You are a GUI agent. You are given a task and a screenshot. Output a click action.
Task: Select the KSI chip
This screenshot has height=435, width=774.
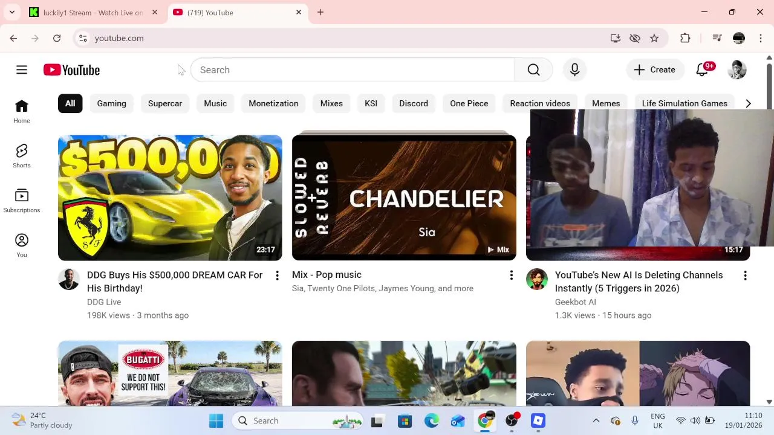coord(371,103)
